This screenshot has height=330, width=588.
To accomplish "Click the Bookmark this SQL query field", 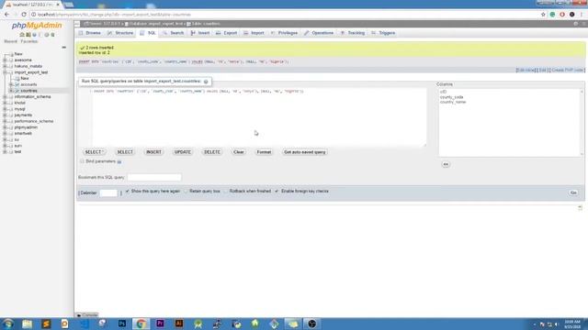I will point(154,177).
